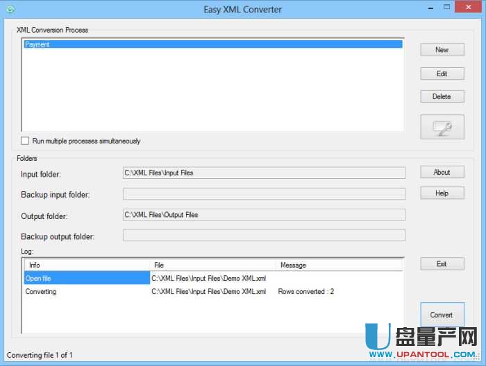Click the Input folder path field

(x=264, y=173)
